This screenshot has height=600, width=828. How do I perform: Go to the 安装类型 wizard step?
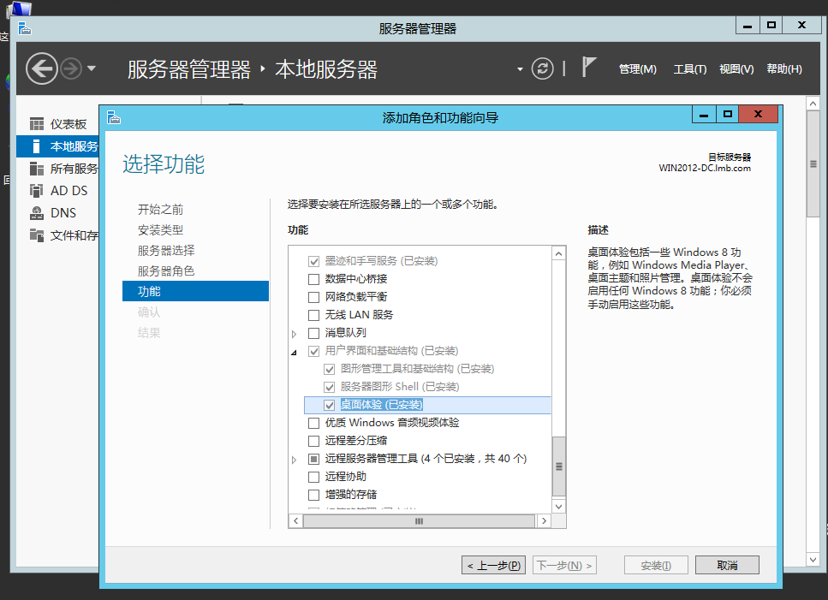[x=160, y=230]
